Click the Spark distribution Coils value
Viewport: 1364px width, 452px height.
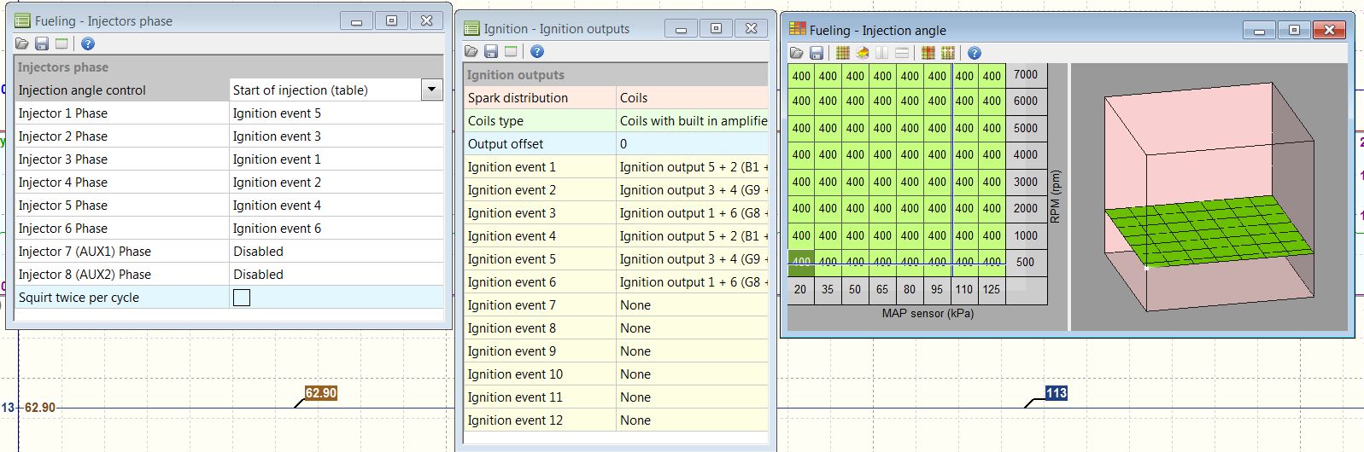pos(692,98)
